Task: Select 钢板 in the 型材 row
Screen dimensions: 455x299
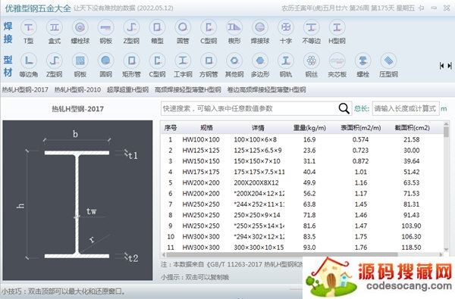Action: (x=80, y=61)
